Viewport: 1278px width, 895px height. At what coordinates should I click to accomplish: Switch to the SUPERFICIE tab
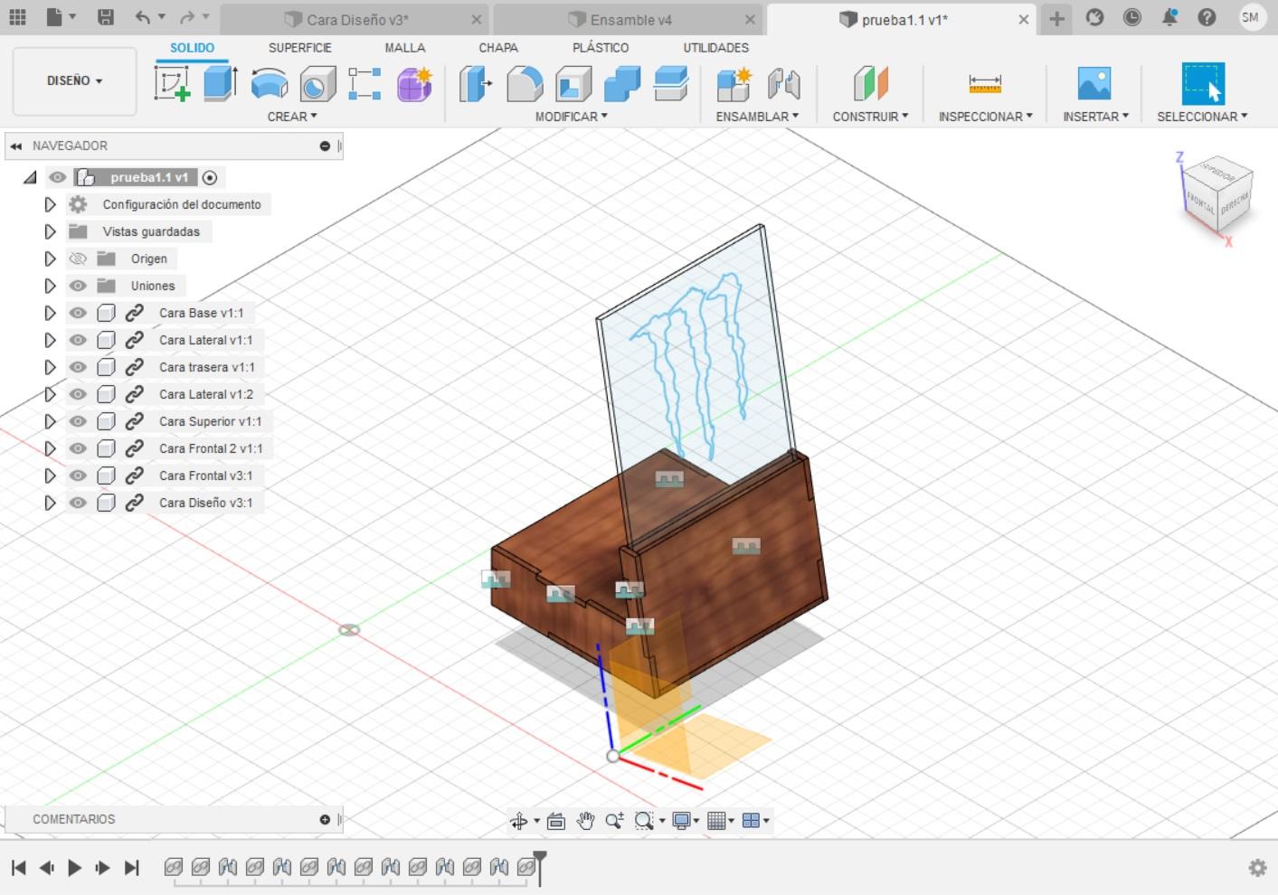[x=299, y=48]
